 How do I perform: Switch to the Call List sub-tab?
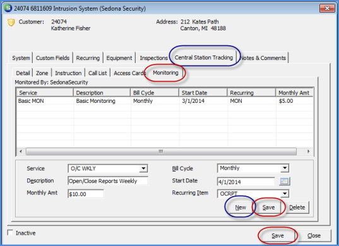[x=97, y=73]
